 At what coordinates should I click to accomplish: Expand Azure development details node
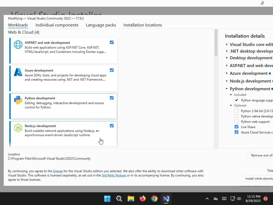[227, 73]
